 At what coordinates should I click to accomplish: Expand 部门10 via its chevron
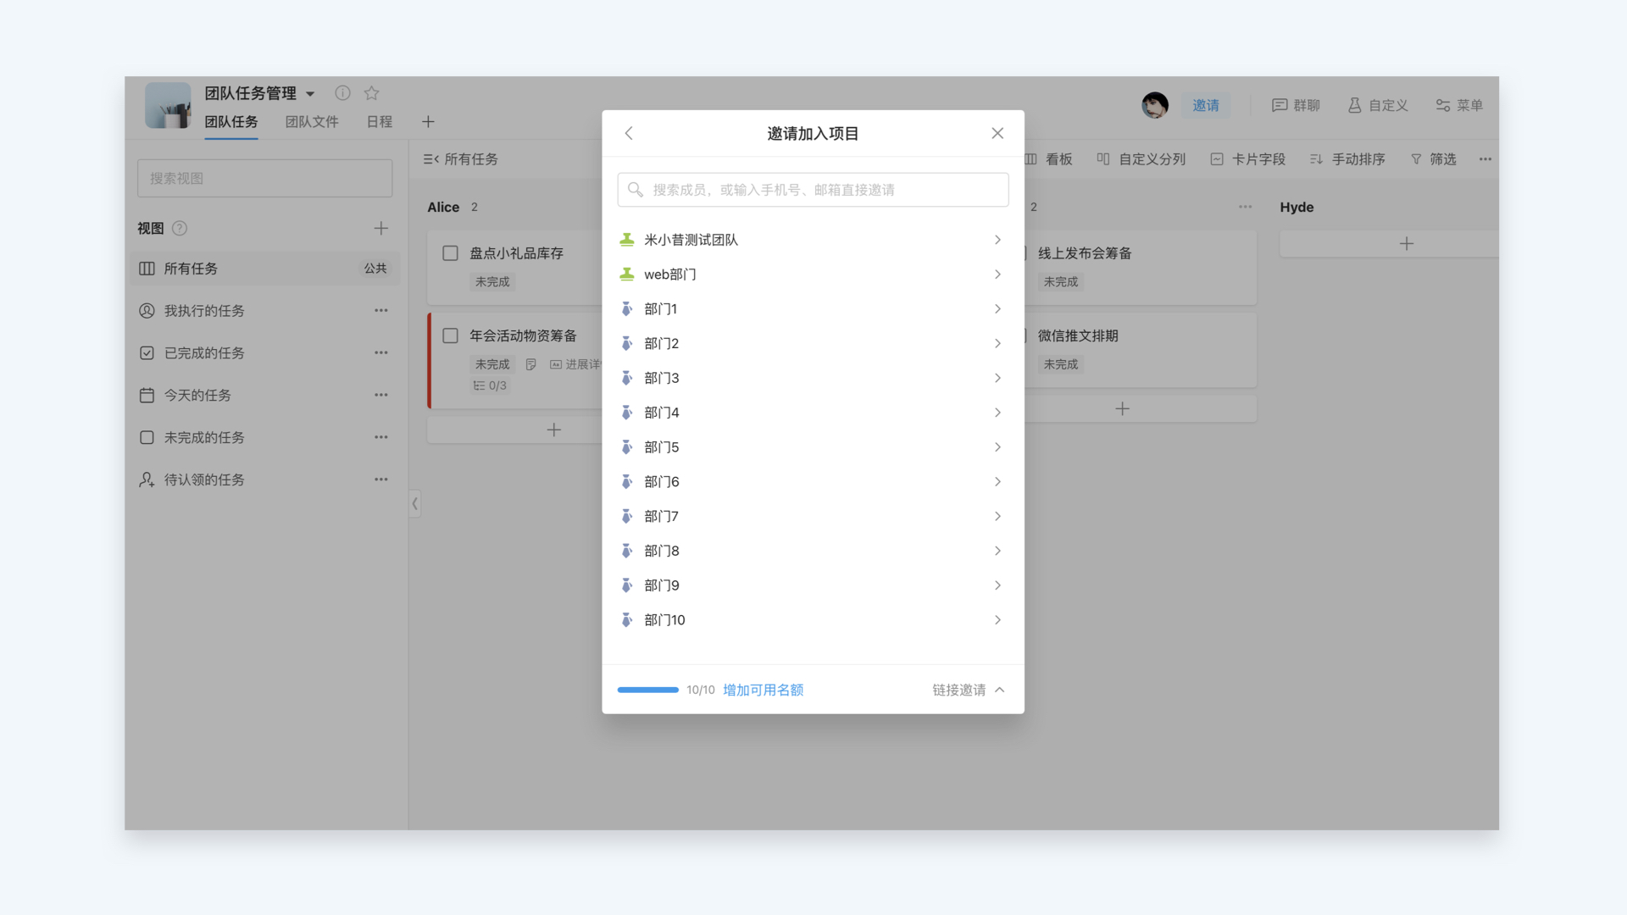[997, 620]
